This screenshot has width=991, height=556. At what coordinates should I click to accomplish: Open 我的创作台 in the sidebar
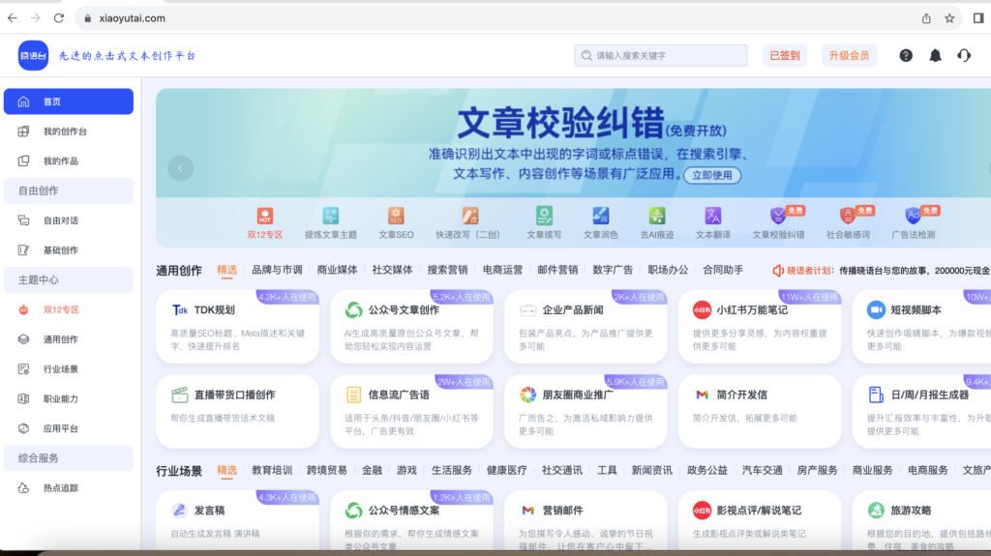point(65,132)
